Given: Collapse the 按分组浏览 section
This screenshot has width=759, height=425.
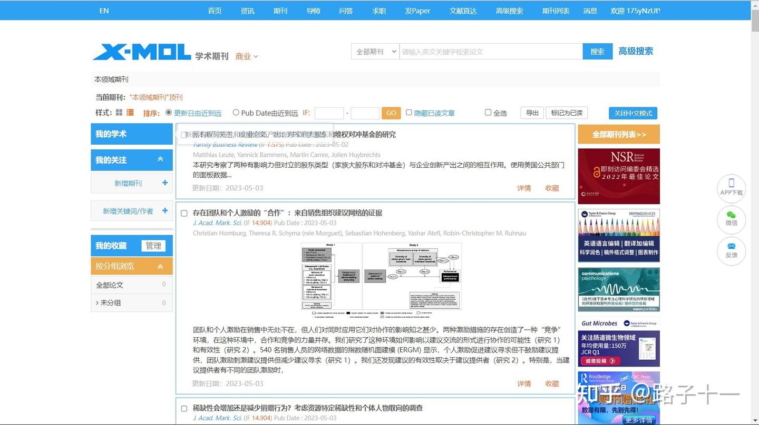Looking at the screenshot, I should click(160, 266).
